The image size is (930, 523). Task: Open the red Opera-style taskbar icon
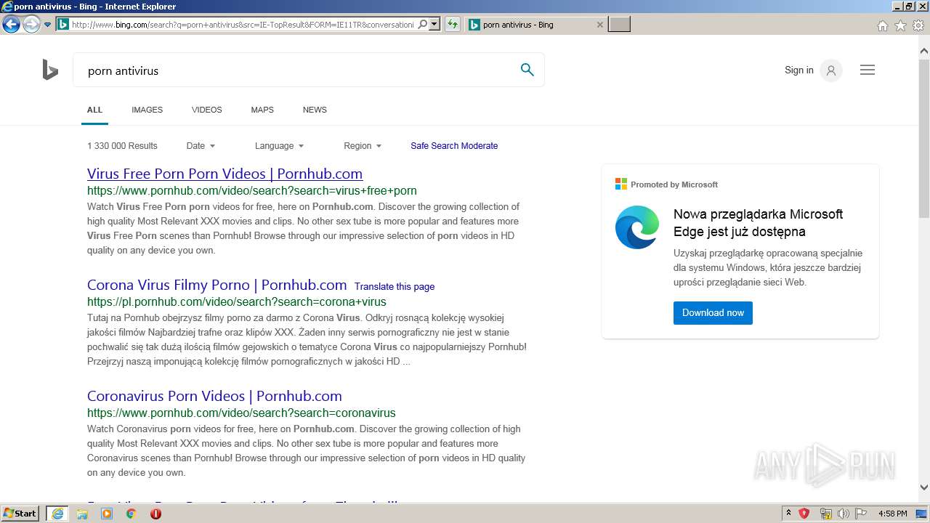(155, 514)
